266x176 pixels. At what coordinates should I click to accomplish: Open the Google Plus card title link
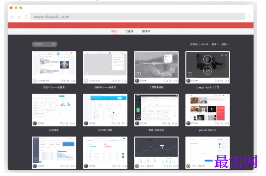[x=208, y=88]
